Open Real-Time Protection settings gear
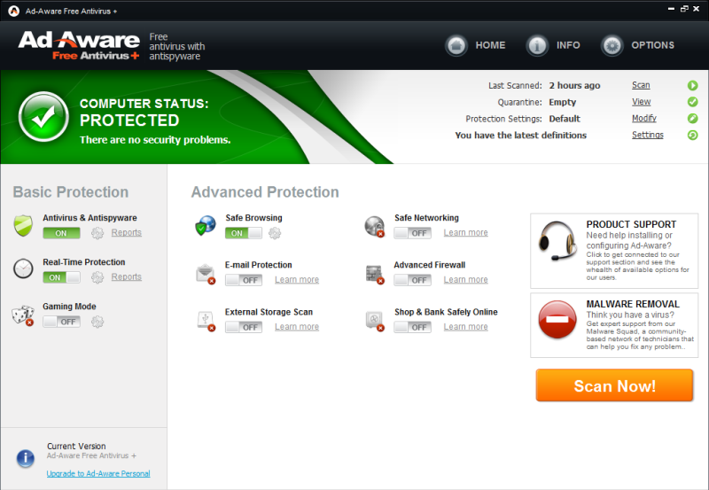Image resolution: width=709 pixels, height=490 pixels. tap(97, 277)
